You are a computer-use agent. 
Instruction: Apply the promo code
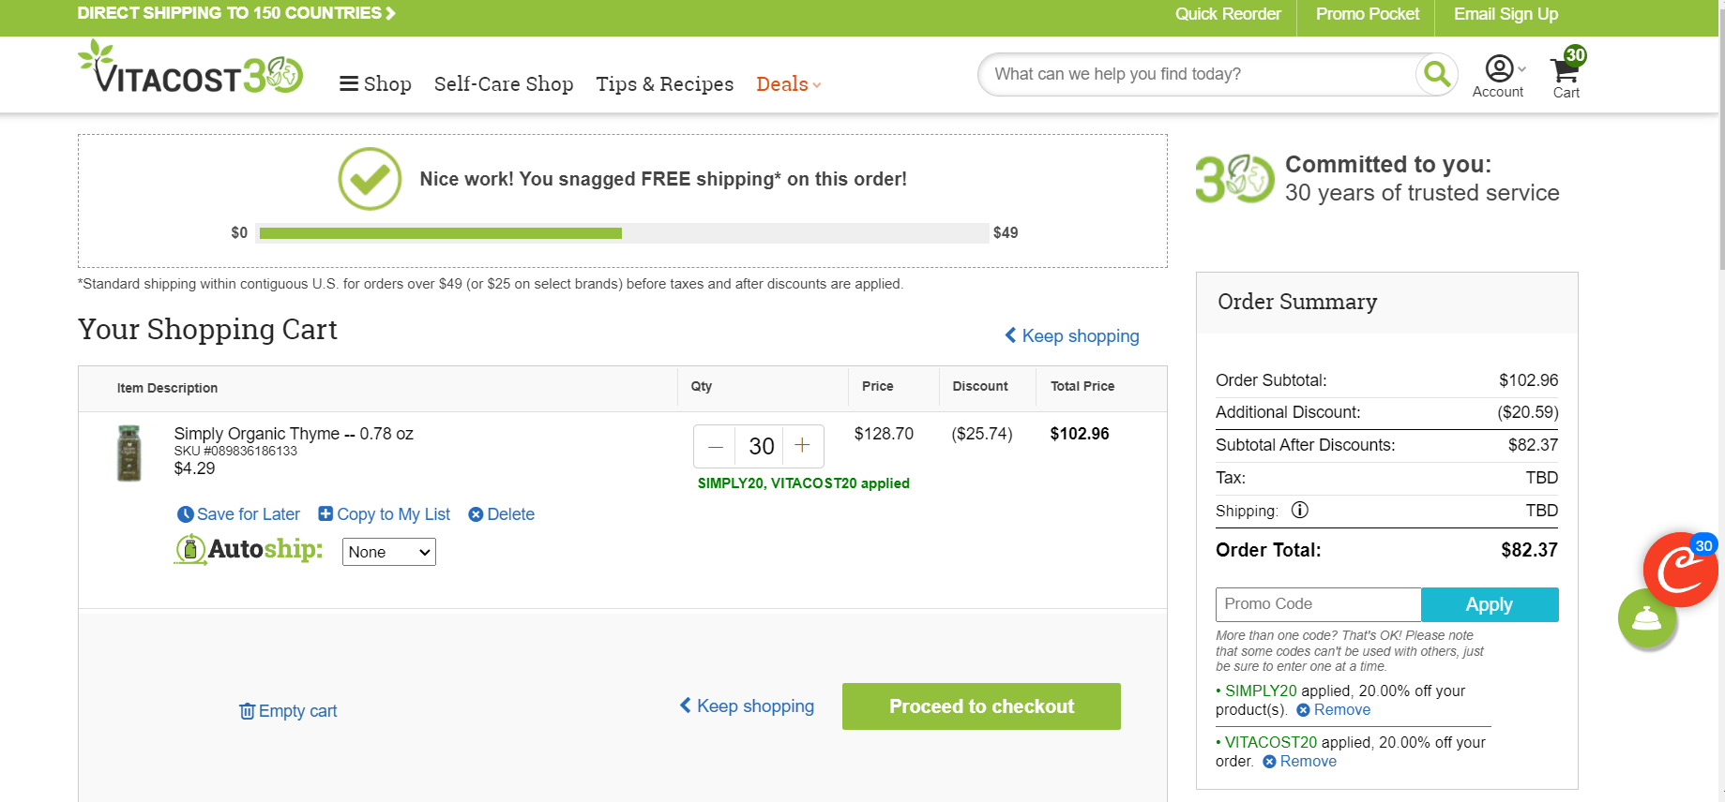click(1490, 604)
